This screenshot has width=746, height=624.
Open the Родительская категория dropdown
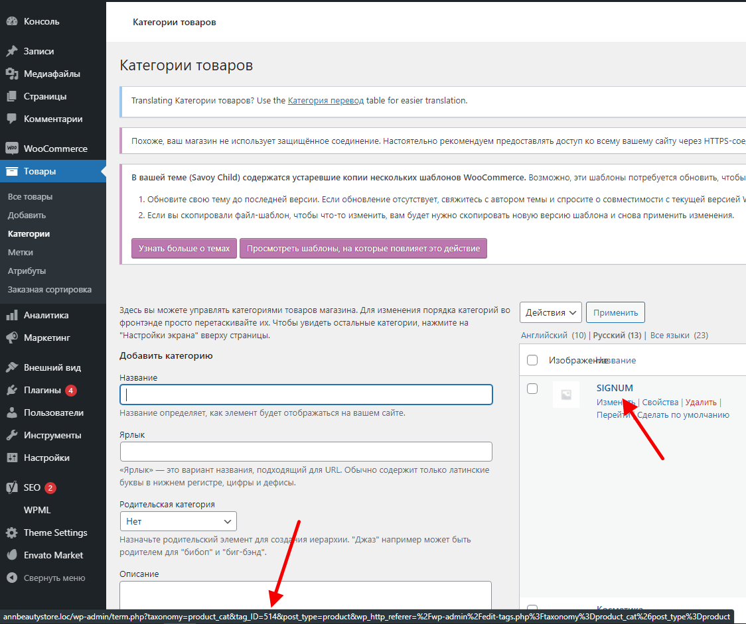[x=179, y=521]
